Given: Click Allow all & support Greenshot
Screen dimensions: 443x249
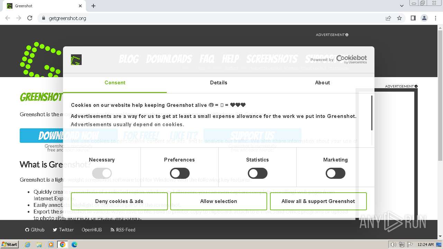Looking at the screenshot, I should click(x=318, y=201).
